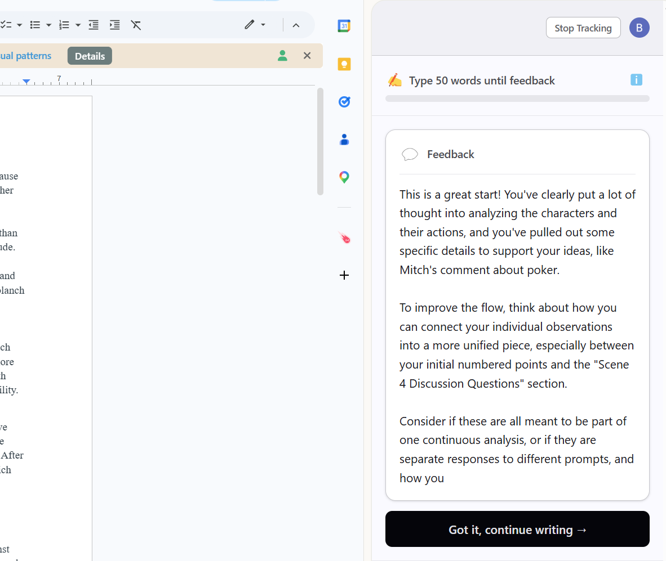Click the document vertical scrollbar
The width and height of the screenshot is (666, 561).
pos(320,141)
